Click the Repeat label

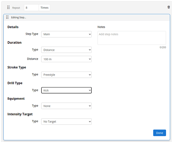tap(16, 8)
